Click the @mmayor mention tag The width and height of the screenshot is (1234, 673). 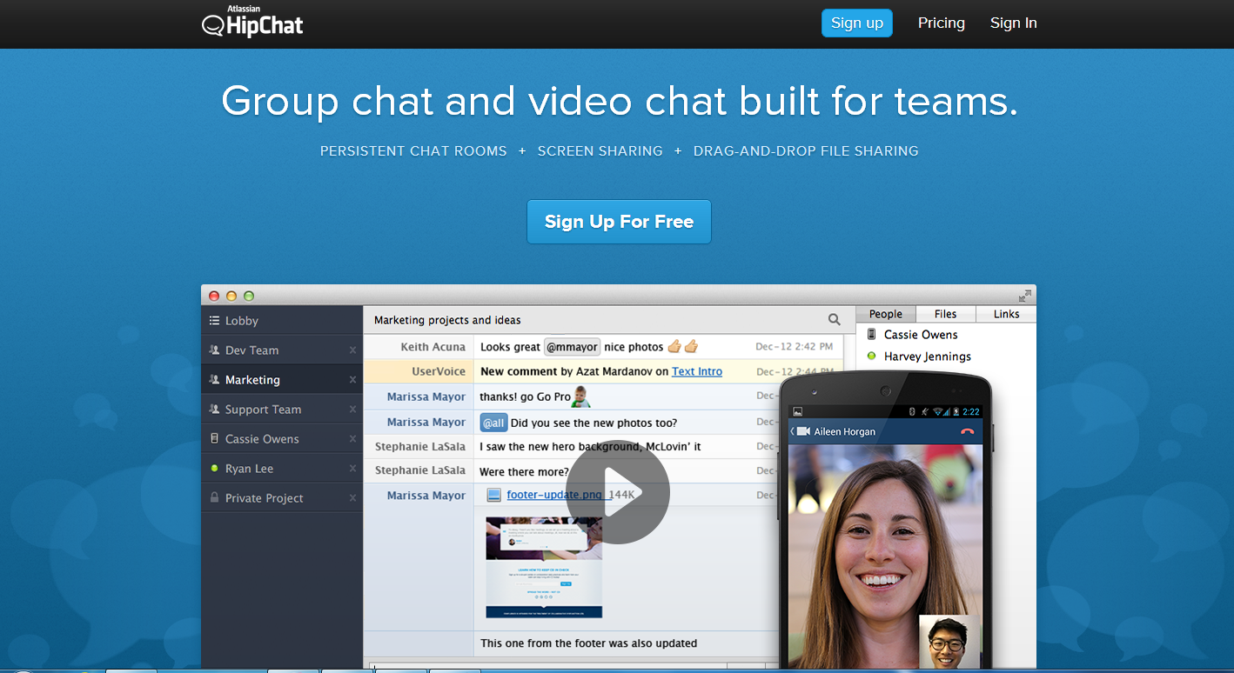tap(573, 347)
